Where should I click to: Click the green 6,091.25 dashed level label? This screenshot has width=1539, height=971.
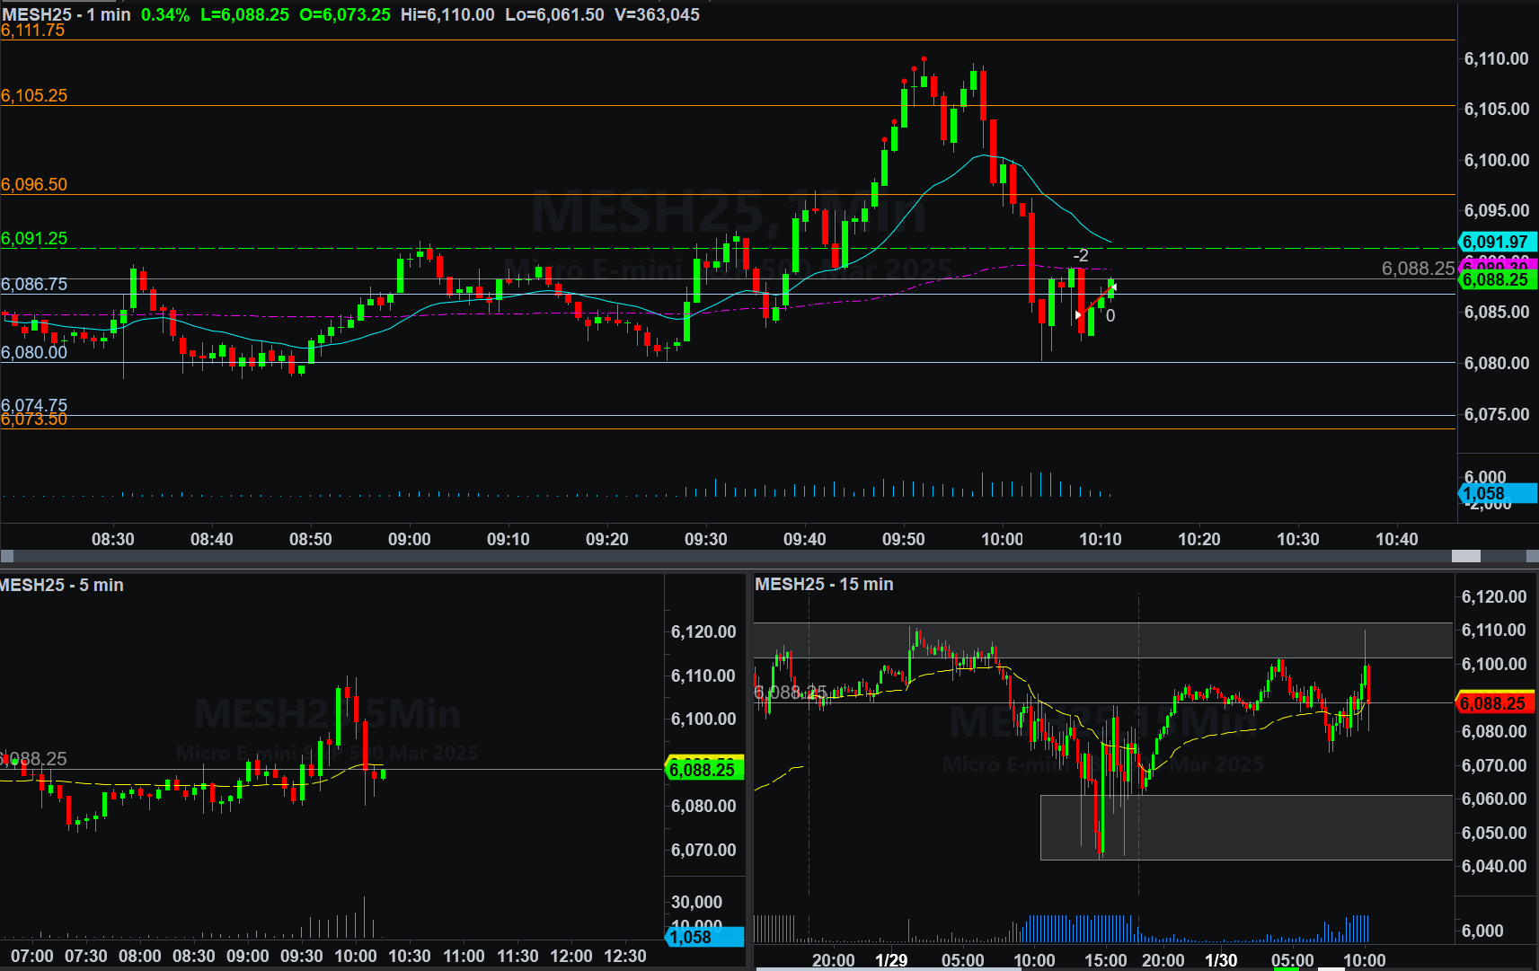point(34,238)
